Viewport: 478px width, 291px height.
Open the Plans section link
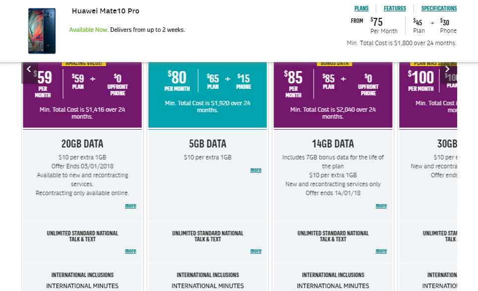coord(361,8)
